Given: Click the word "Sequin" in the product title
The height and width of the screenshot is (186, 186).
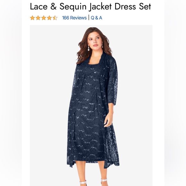Looking at the screenshot, I should 73,7.
